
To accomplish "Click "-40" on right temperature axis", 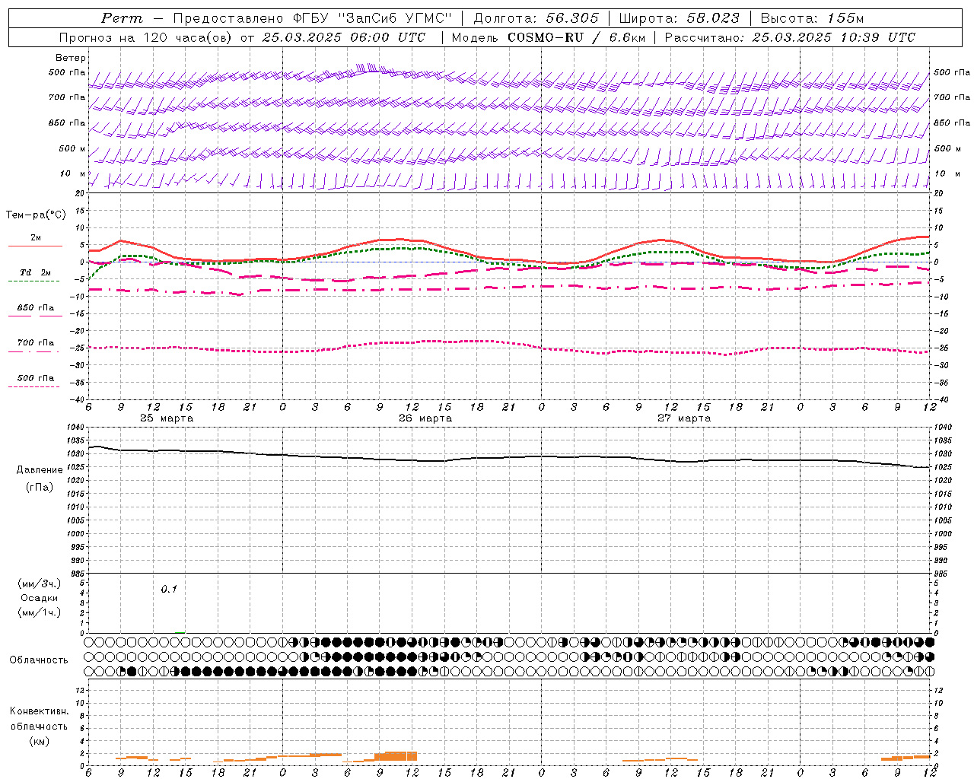I will (941, 399).
